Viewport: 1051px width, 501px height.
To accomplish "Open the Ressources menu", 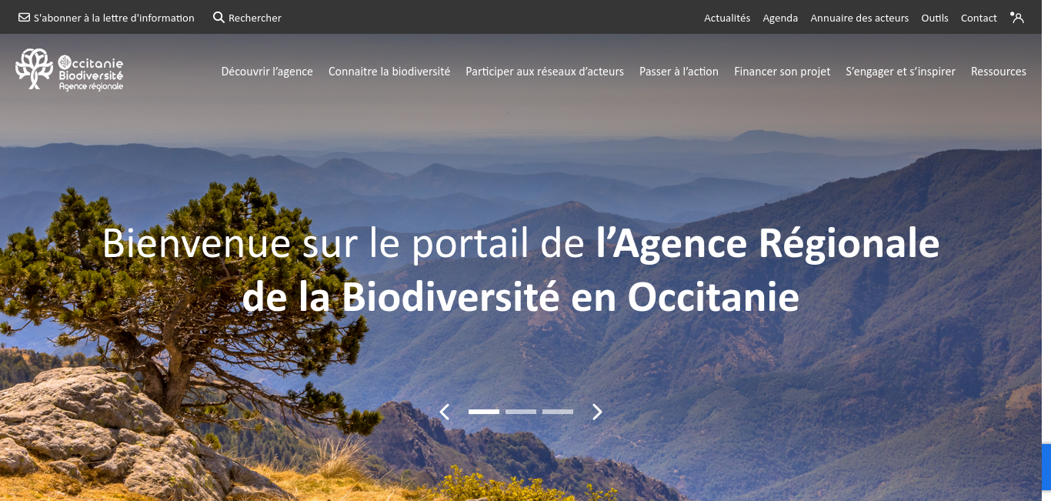I will pyautogui.click(x=999, y=72).
